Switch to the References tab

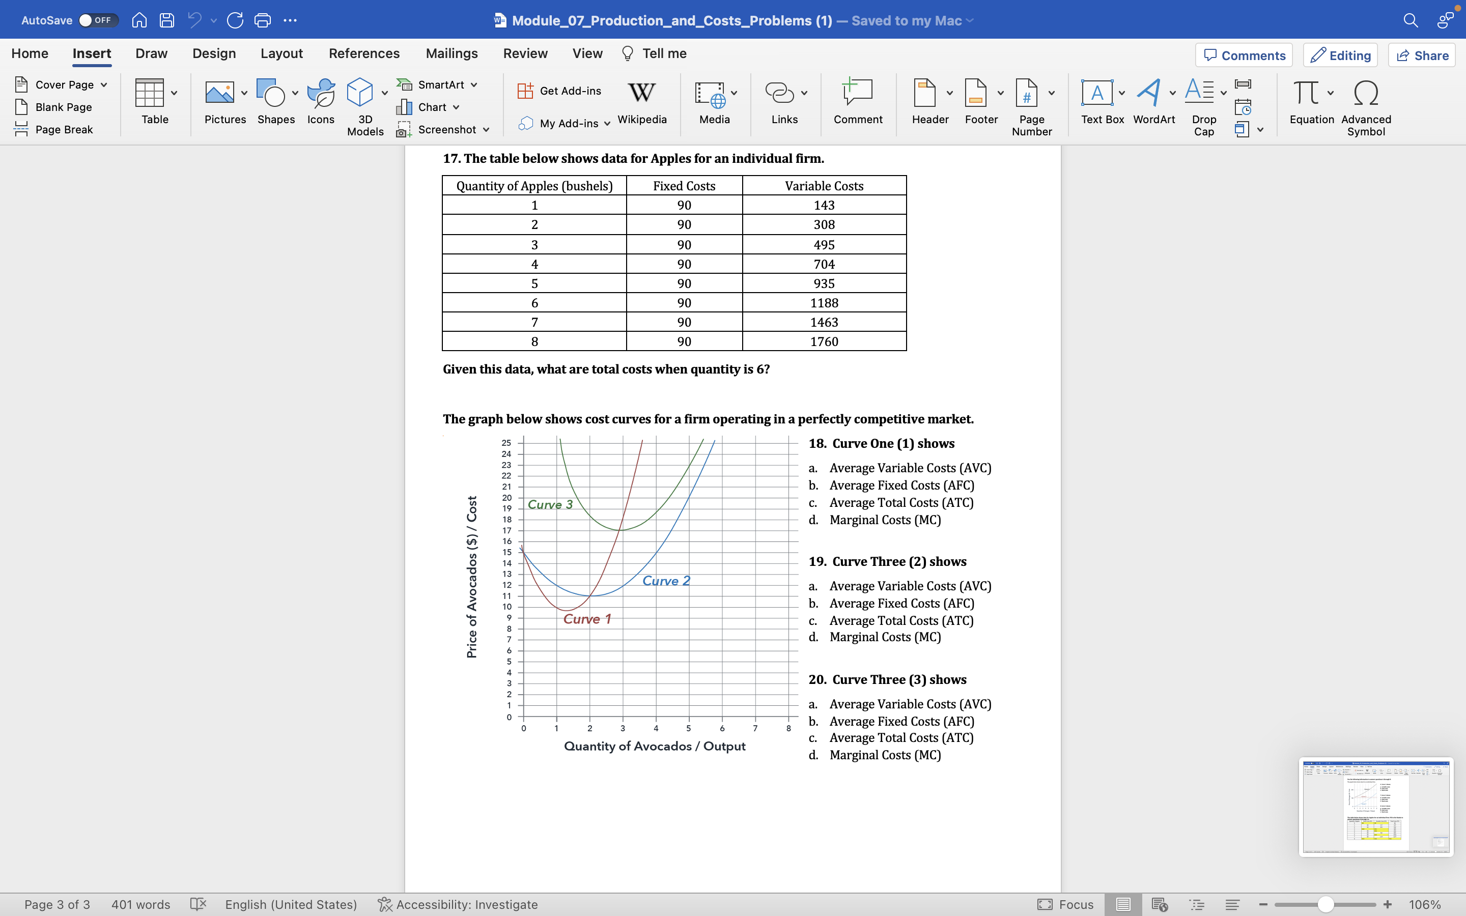tap(364, 53)
